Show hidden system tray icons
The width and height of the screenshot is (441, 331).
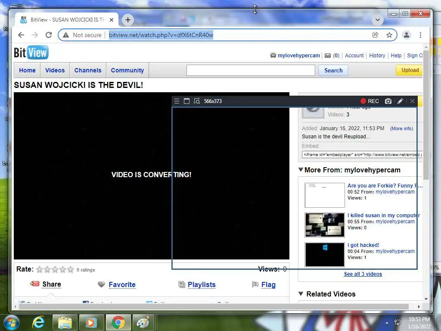[x=387, y=323]
